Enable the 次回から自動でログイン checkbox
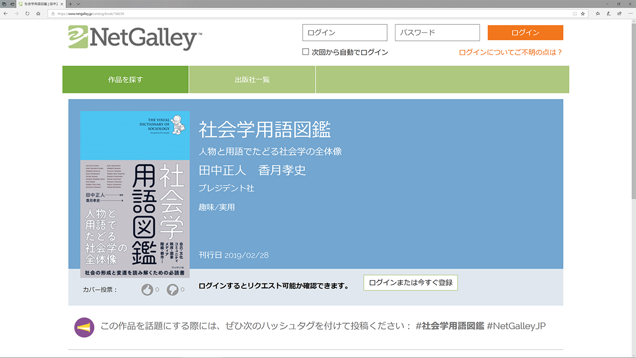The height and width of the screenshot is (358, 636). click(306, 52)
